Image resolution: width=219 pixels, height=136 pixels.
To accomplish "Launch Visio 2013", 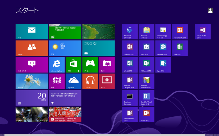I will pos(147,48).
